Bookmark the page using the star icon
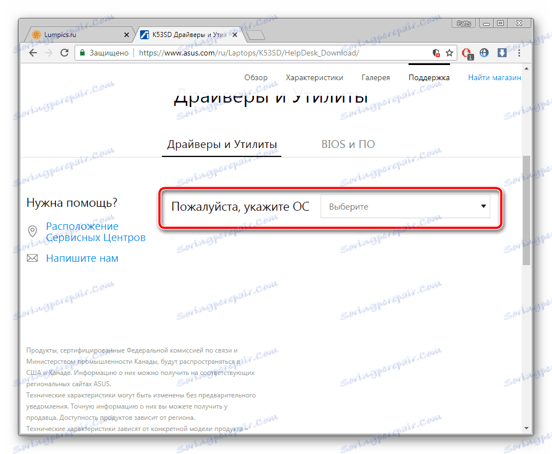This screenshot has height=454, width=552. click(449, 53)
